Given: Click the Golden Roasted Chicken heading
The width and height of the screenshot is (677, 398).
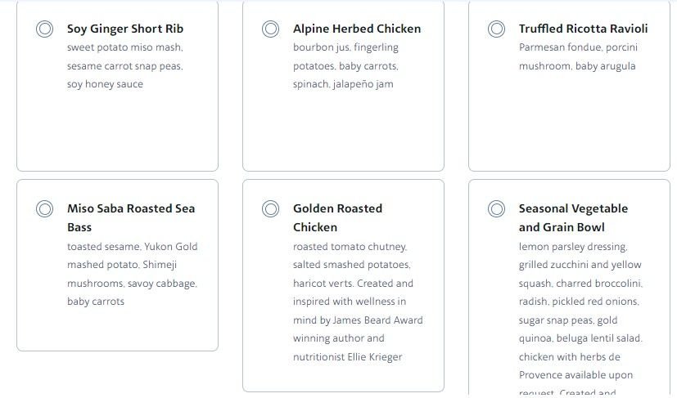Looking at the screenshot, I should (337, 217).
